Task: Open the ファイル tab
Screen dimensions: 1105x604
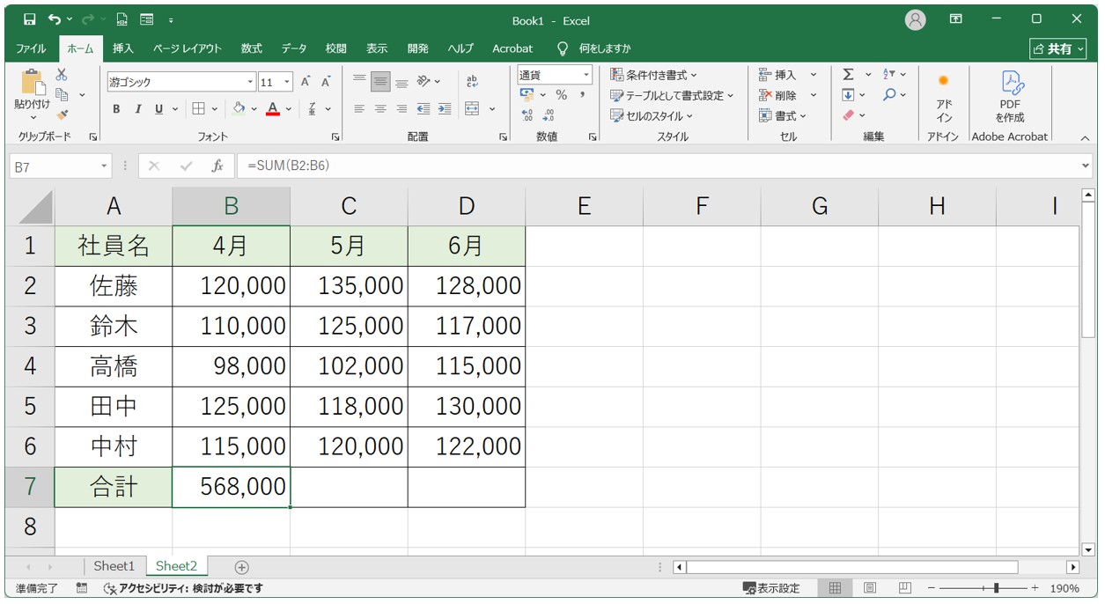Action: [31, 48]
